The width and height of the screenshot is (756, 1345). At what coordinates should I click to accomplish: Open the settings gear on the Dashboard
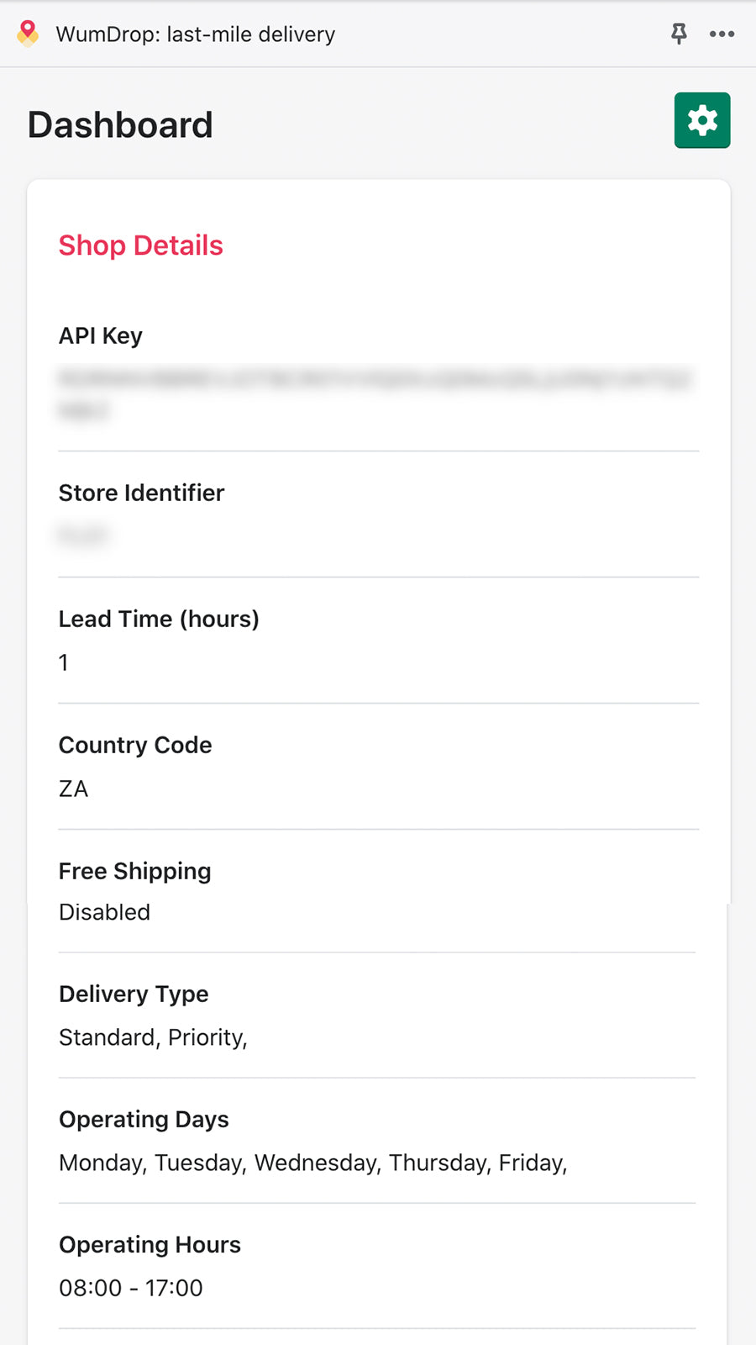click(x=702, y=120)
